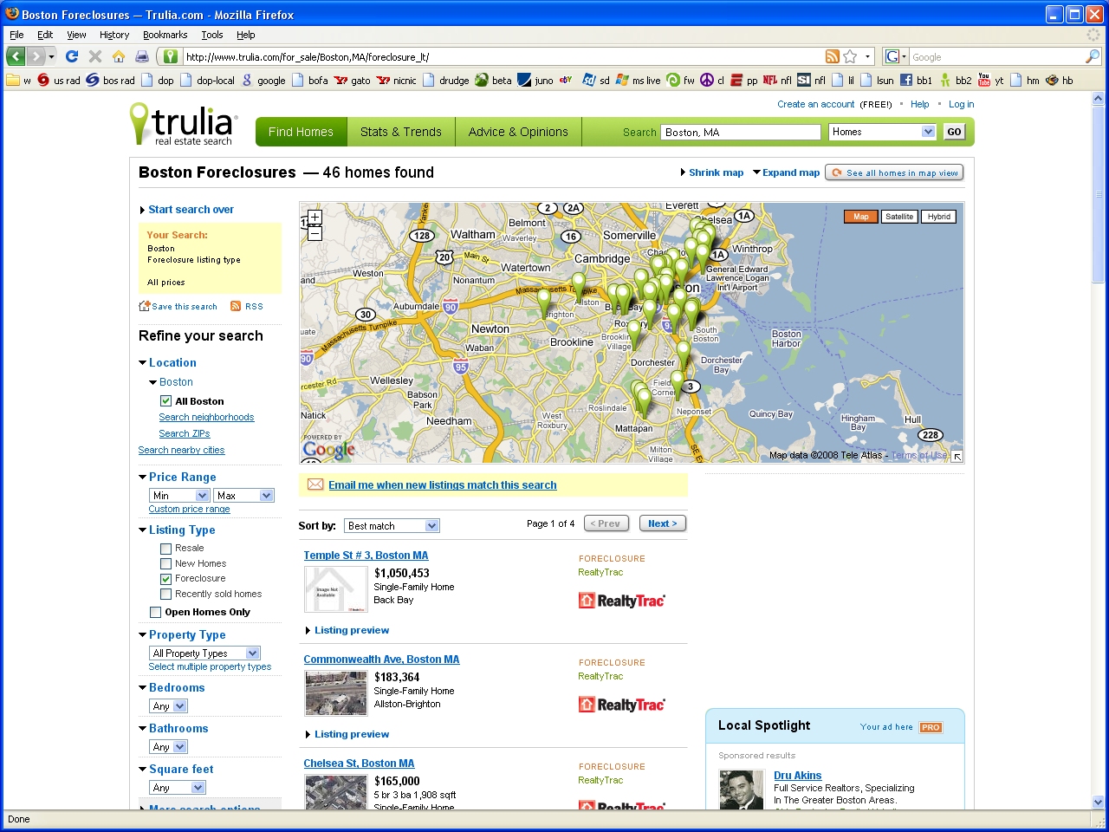Screen dimensions: 1109x832
Task: Open the 'bb1' Facebook bookmark
Action: point(916,81)
